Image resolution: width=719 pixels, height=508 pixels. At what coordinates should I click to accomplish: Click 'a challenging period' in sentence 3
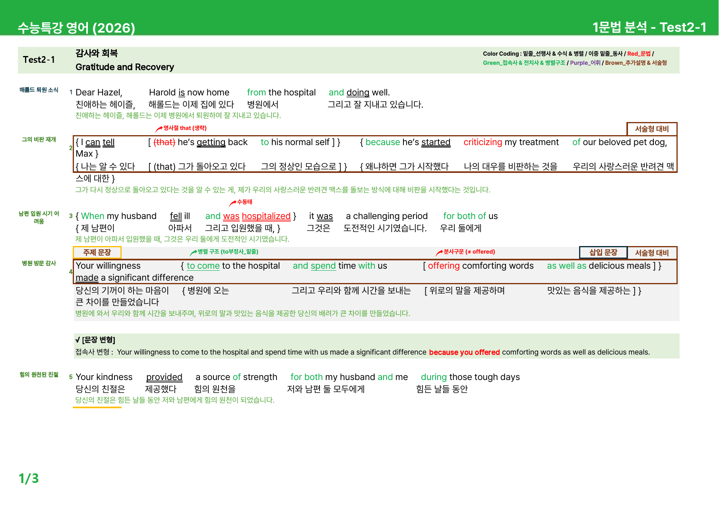tap(387, 216)
